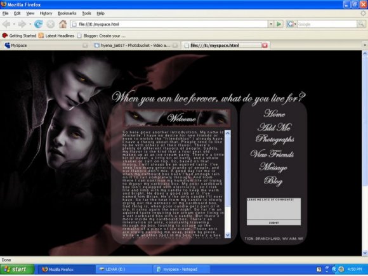The image size is (368, 276).
Task: Open the Help menu
Action: [x=100, y=13]
